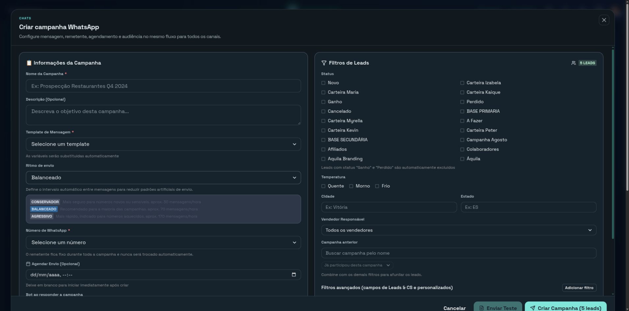
Task: Click the Adicionar filtro button
Action: [x=579, y=288]
